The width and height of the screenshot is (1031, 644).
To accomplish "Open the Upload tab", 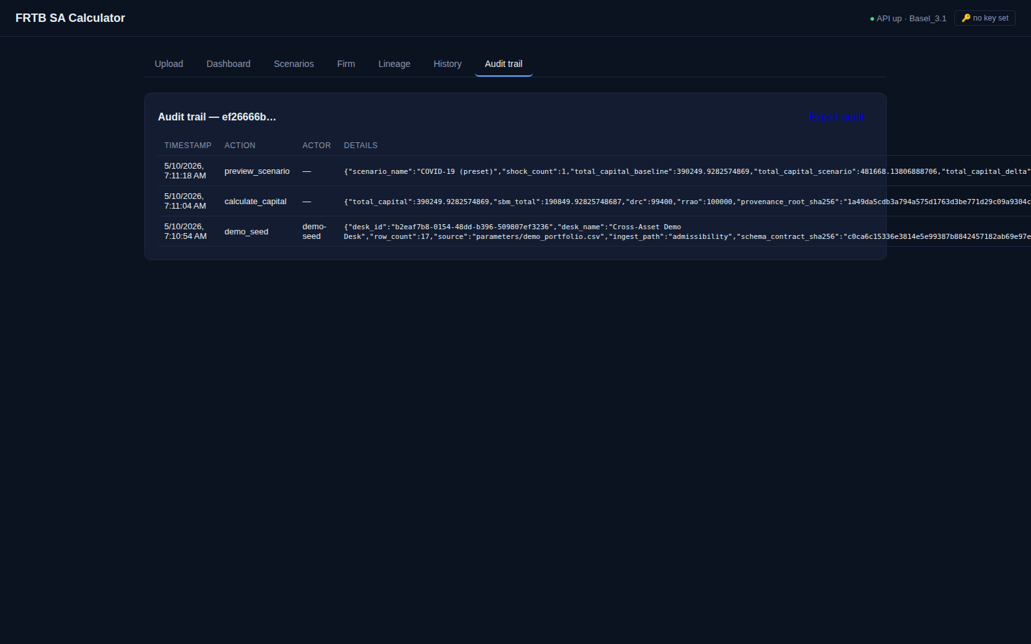I will (x=169, y=64).
